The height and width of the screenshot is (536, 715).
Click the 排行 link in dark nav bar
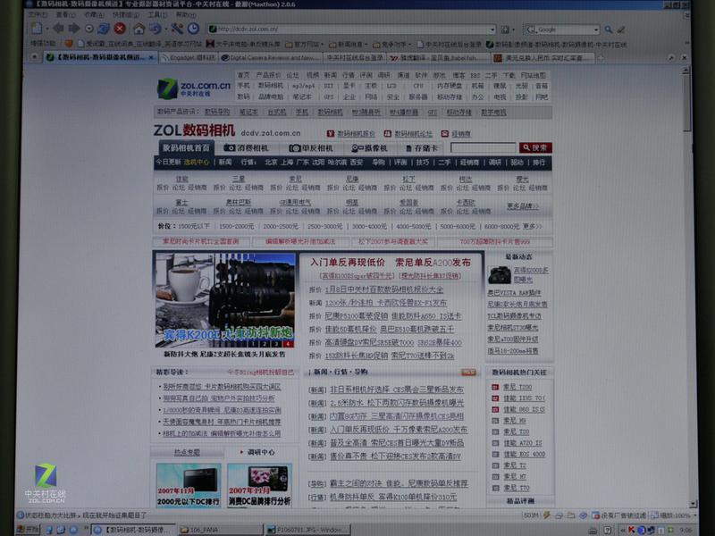539,163
